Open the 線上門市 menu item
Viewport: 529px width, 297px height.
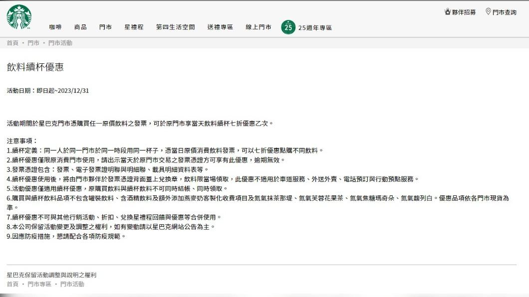coord(258,27)
